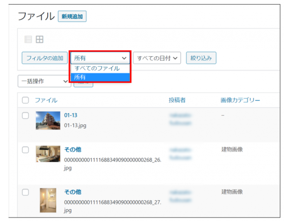Click the 画像カテゴリー column header

click(240, 100)
